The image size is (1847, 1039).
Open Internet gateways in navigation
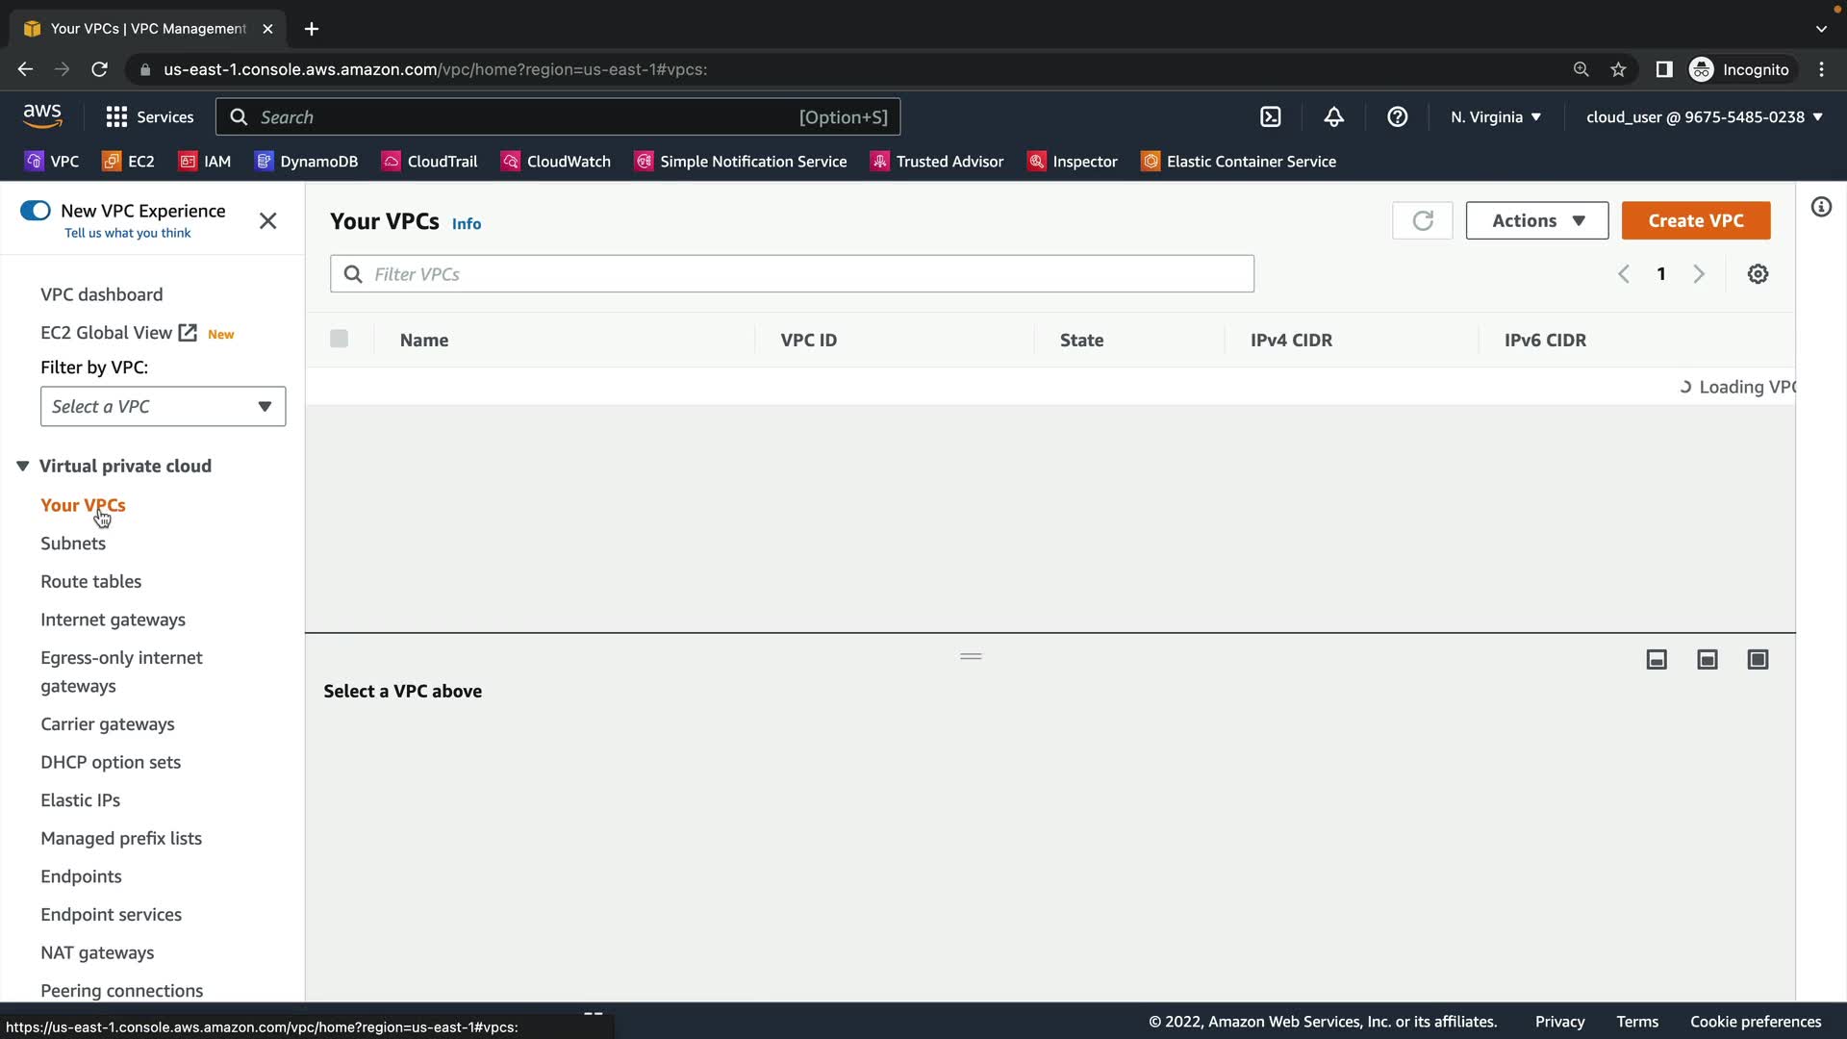[113, 620]
